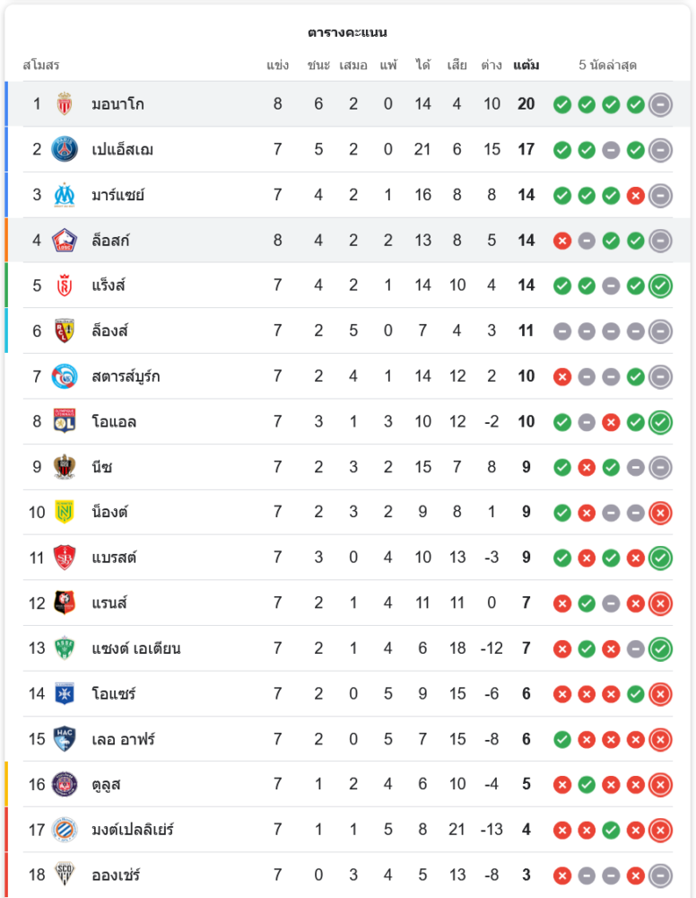Click the Monaco club crest icon

64,104
